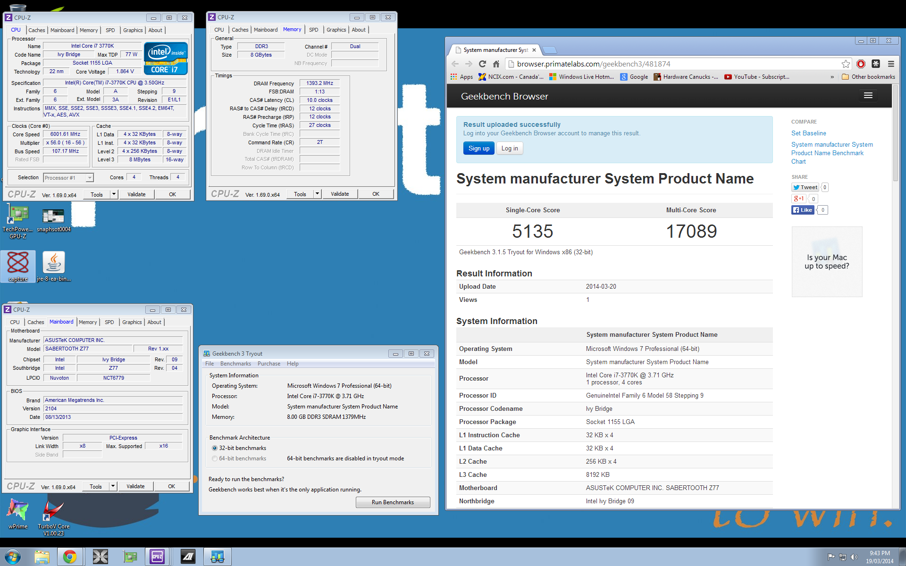The width and height of the screenshot is (906, 566).
Task: Click the network icon in system tray
Action: [843, 557]
